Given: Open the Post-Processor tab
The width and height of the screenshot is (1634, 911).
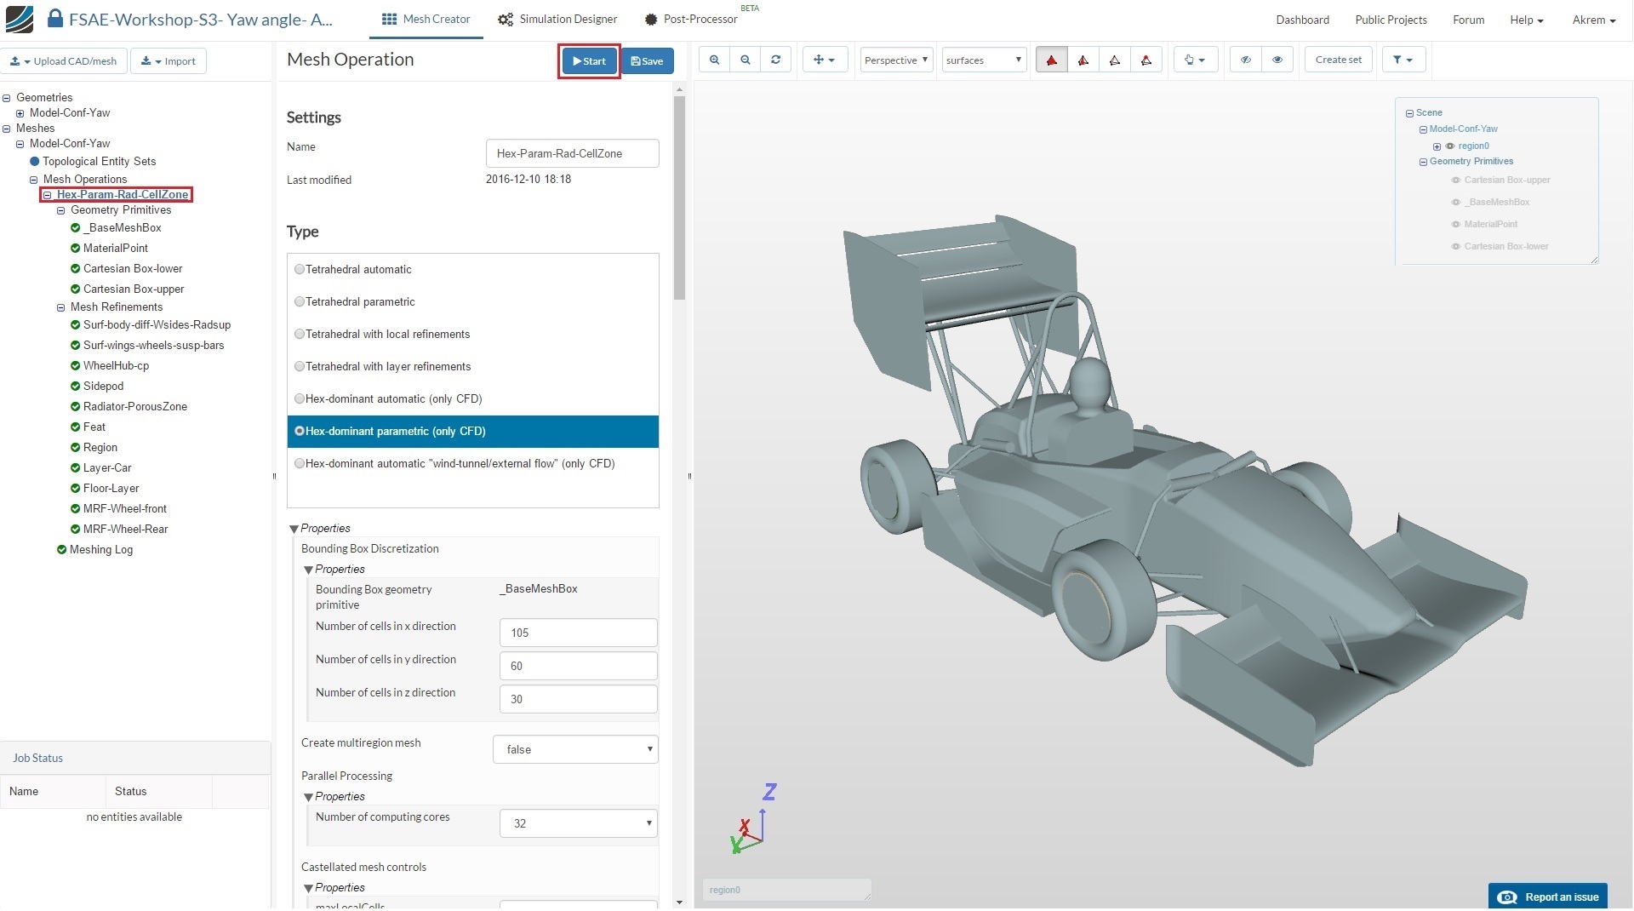Looking at the screenshot, I should pos(691,19).
